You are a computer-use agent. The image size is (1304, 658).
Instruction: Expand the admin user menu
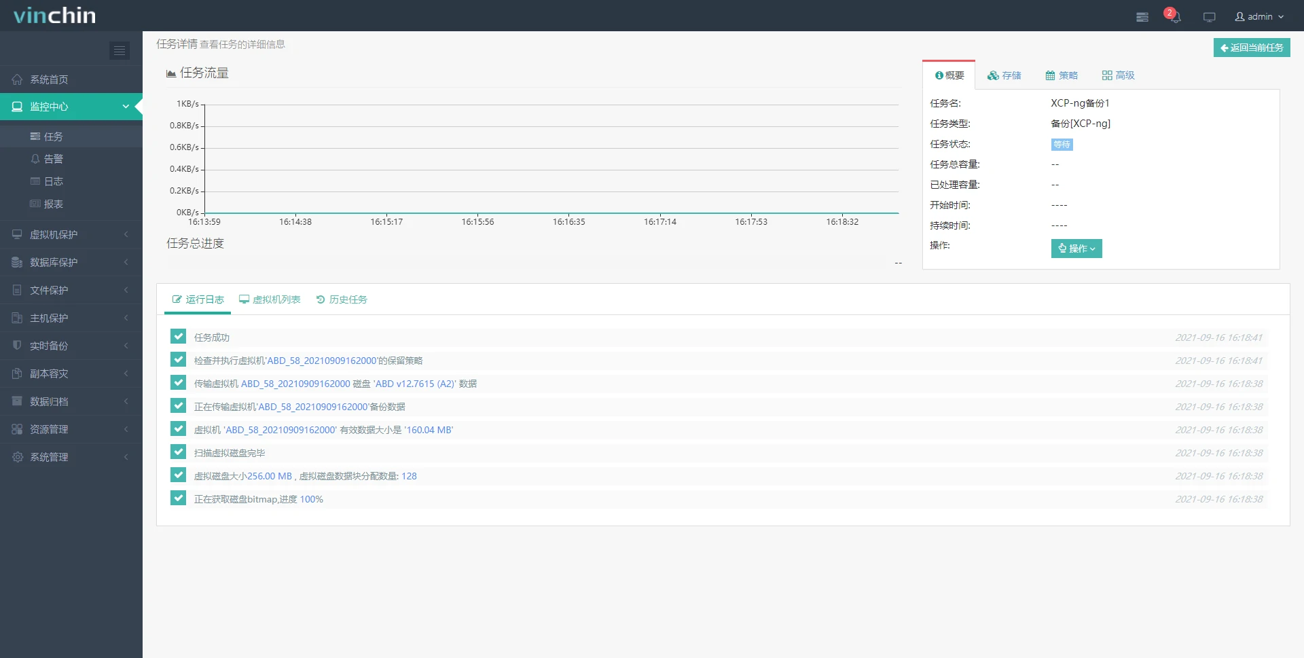(1259, 16)
